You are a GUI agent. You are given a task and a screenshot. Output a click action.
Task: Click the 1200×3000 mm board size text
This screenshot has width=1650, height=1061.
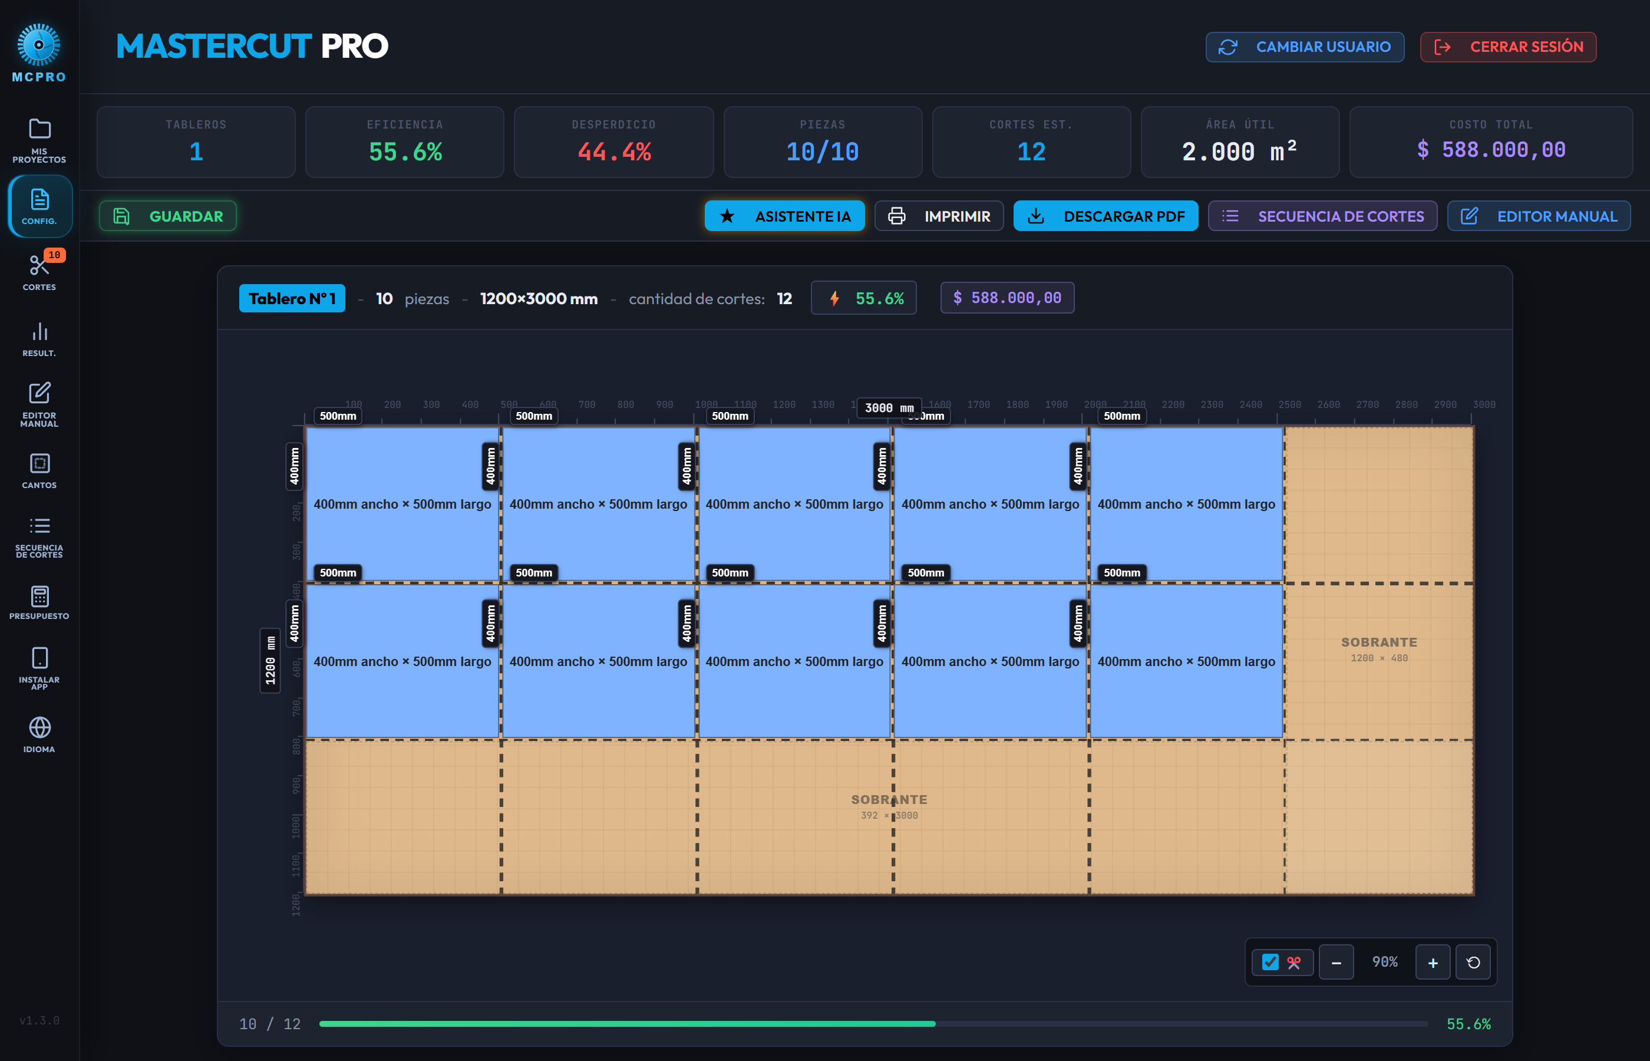pyautogui.click(x=539, y=298)
